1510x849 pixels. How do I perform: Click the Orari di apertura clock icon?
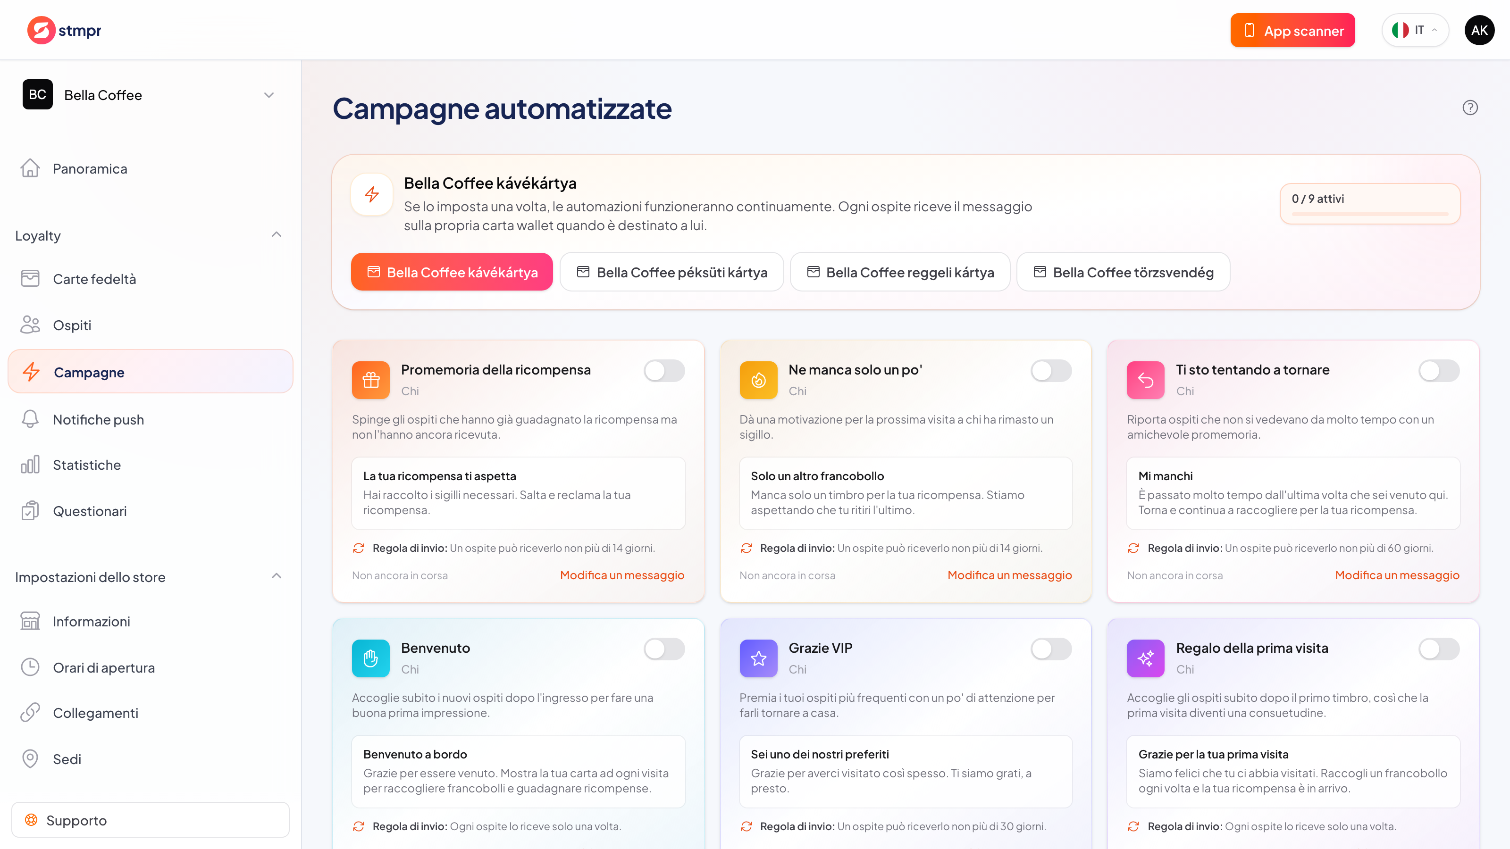tap(30, 667)
